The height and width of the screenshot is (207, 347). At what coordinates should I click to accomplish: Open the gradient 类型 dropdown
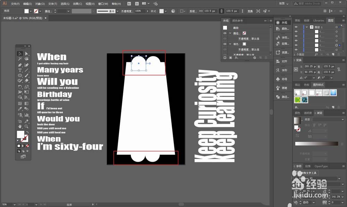[x=328, y=119]
